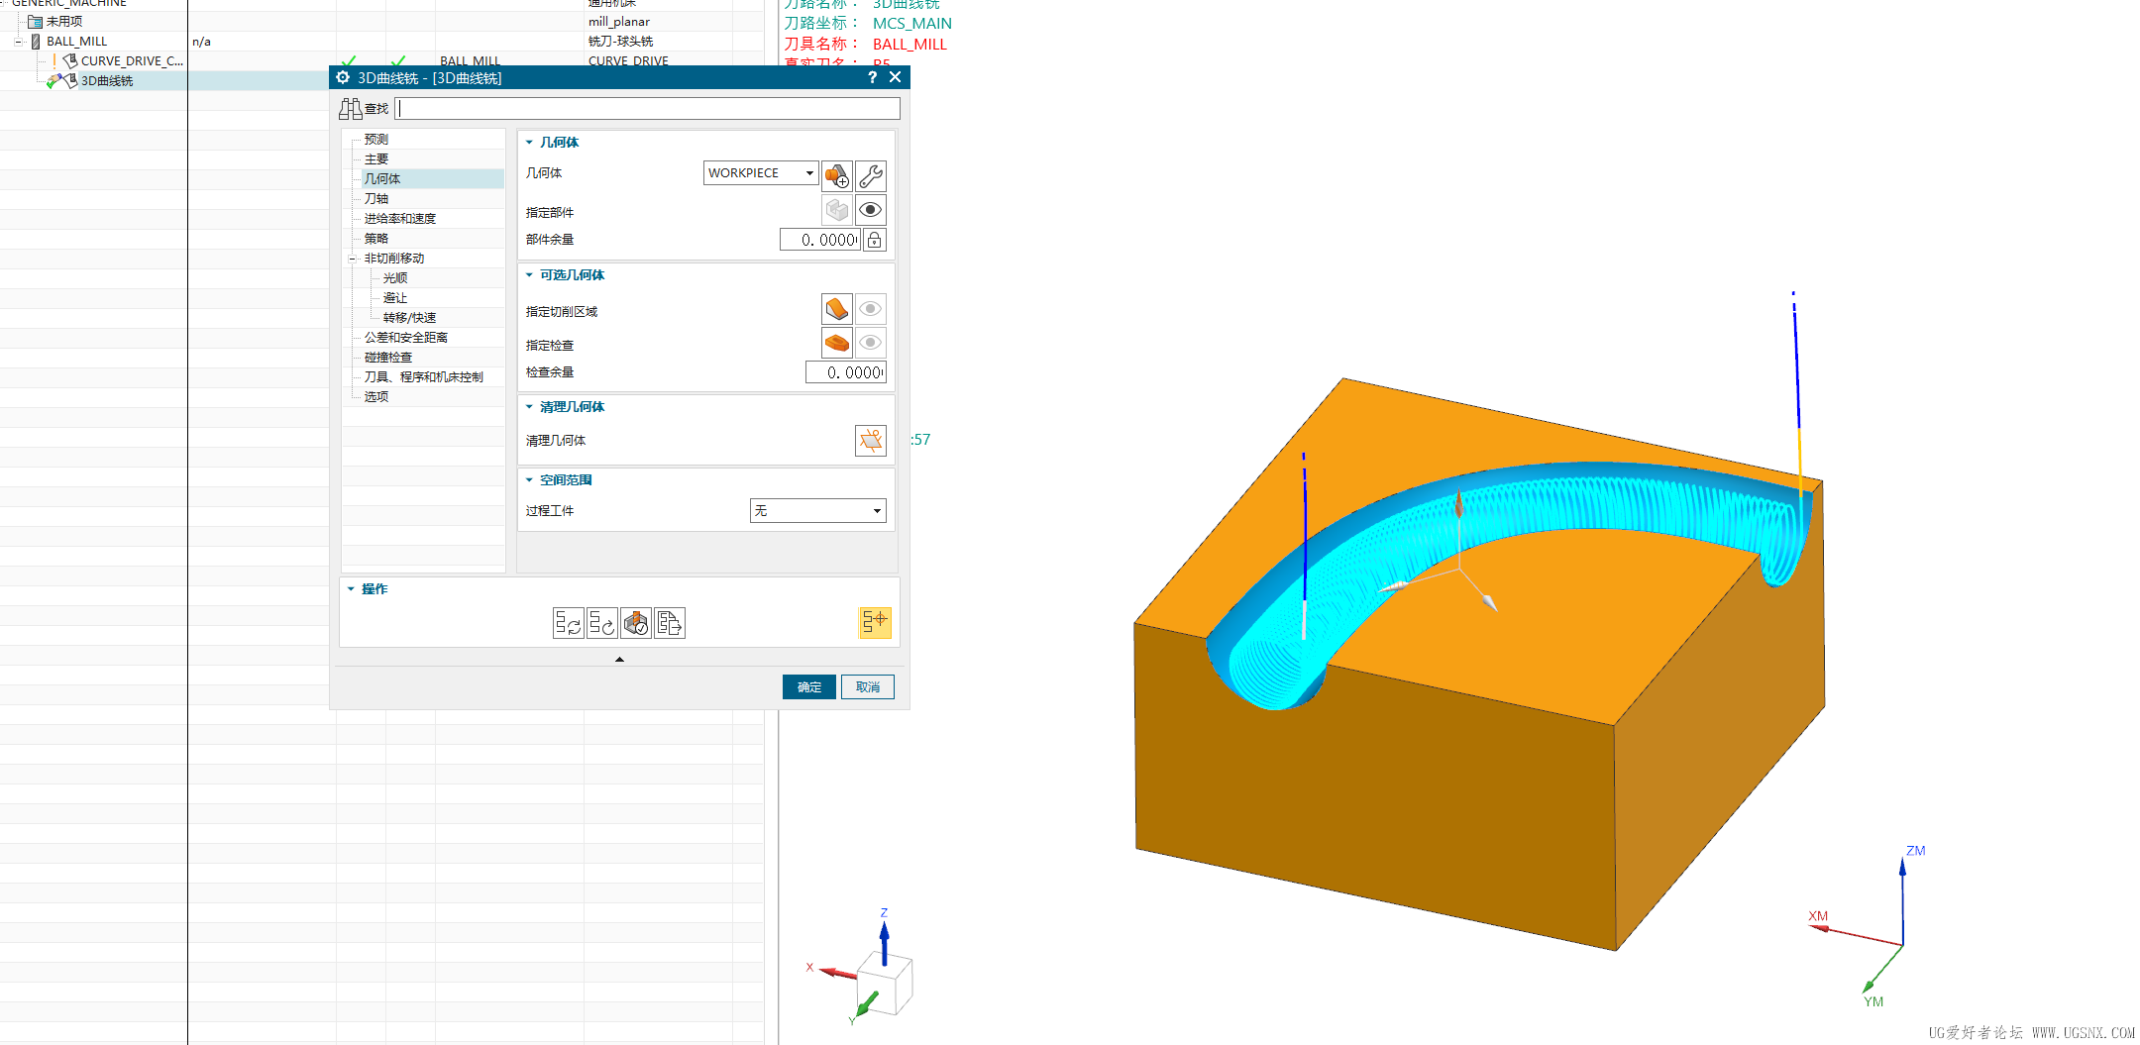This screenshot has width=2140, height=1045.
Task: Click the CURVE_DRIVE_C... operation icon
Action: pos(70,60)
